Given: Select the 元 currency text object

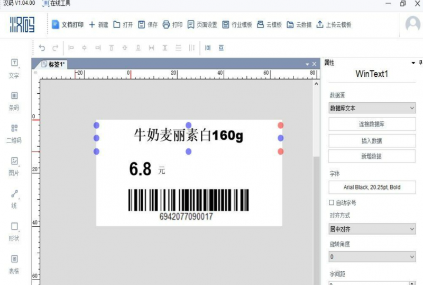Looking at the screenshot, I should pos(162,171).
